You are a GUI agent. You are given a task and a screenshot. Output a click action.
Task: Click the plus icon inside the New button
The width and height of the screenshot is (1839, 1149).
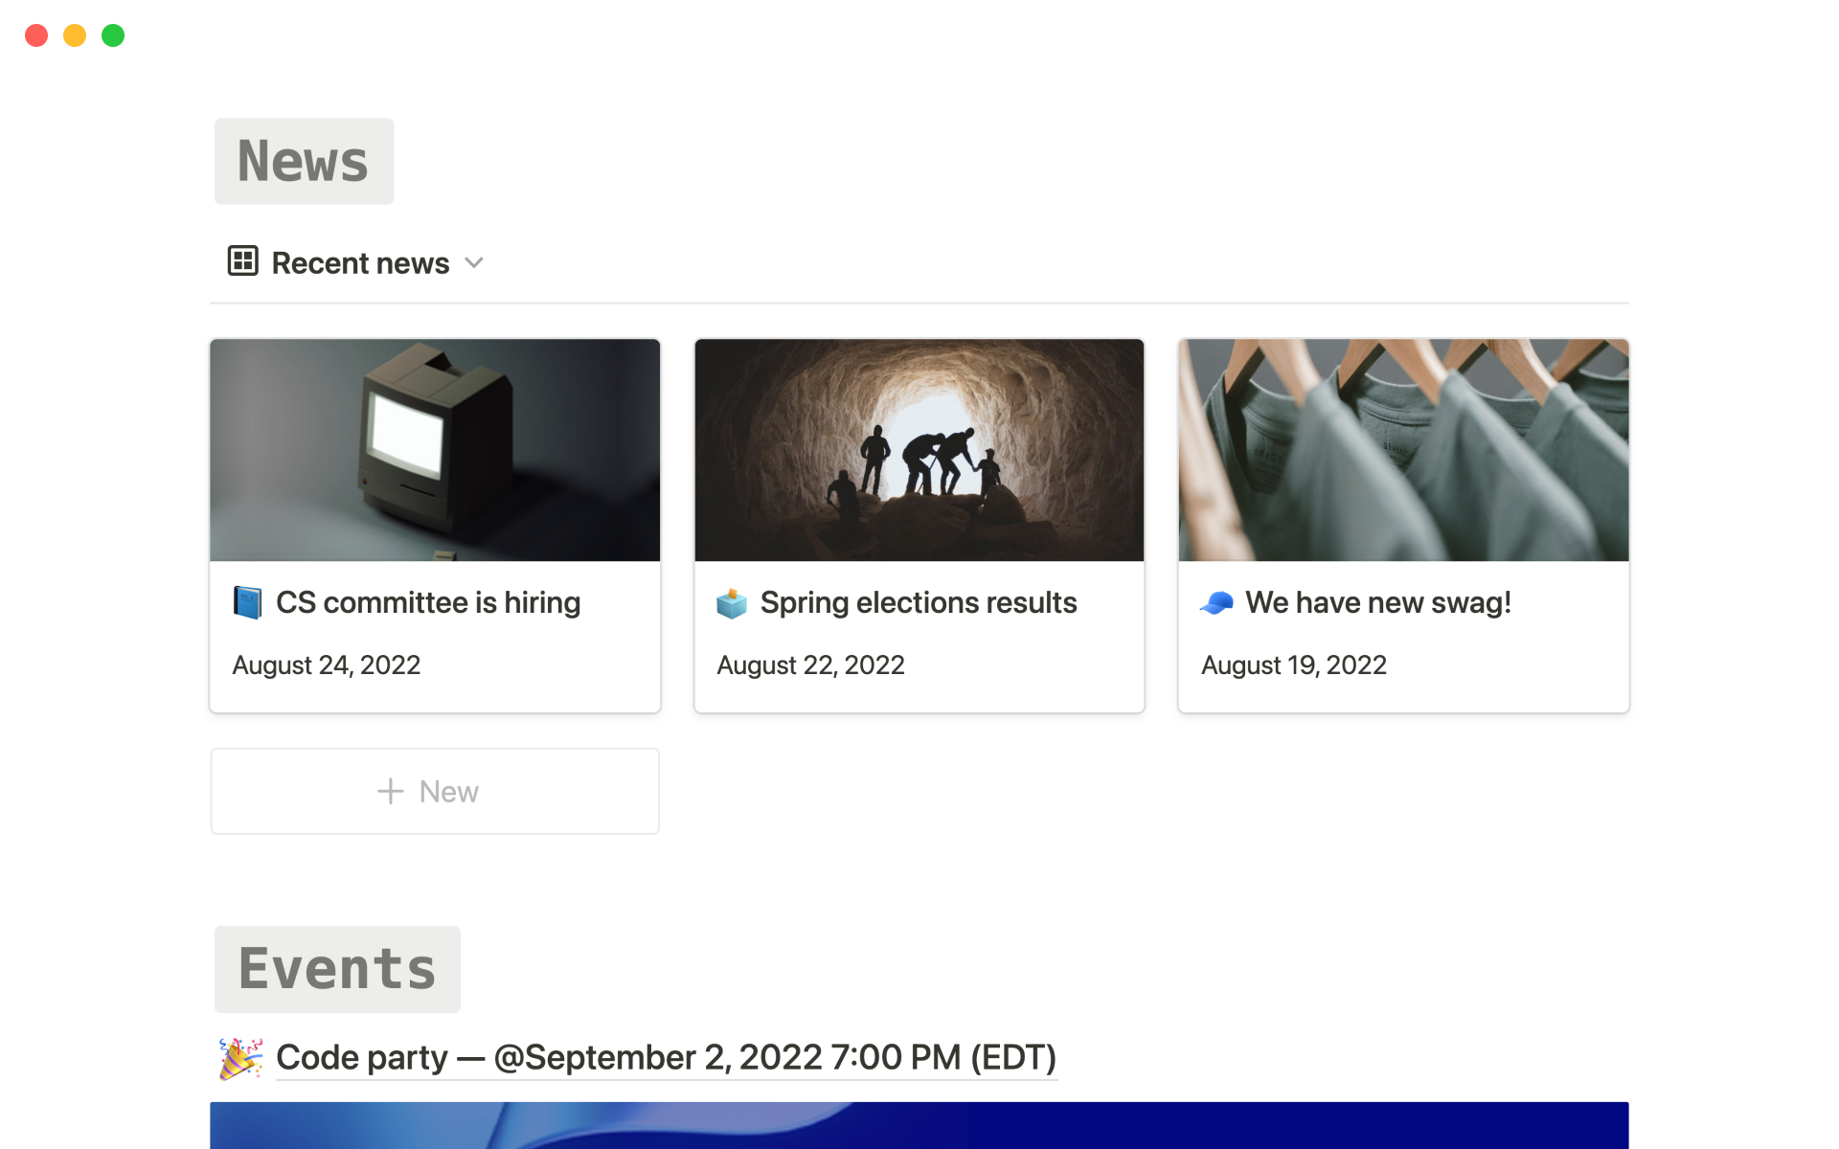pos(391,791)
